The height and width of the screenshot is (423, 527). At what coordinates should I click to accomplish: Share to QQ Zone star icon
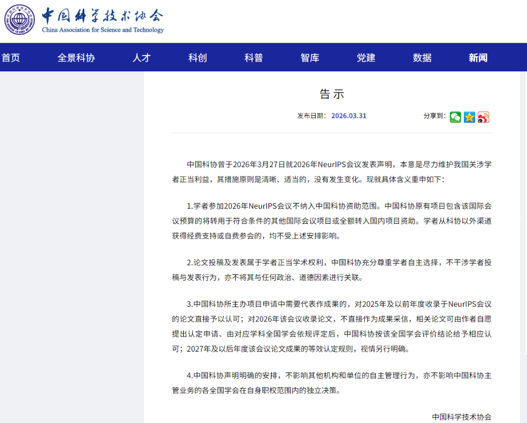click(x=469, y=117)
